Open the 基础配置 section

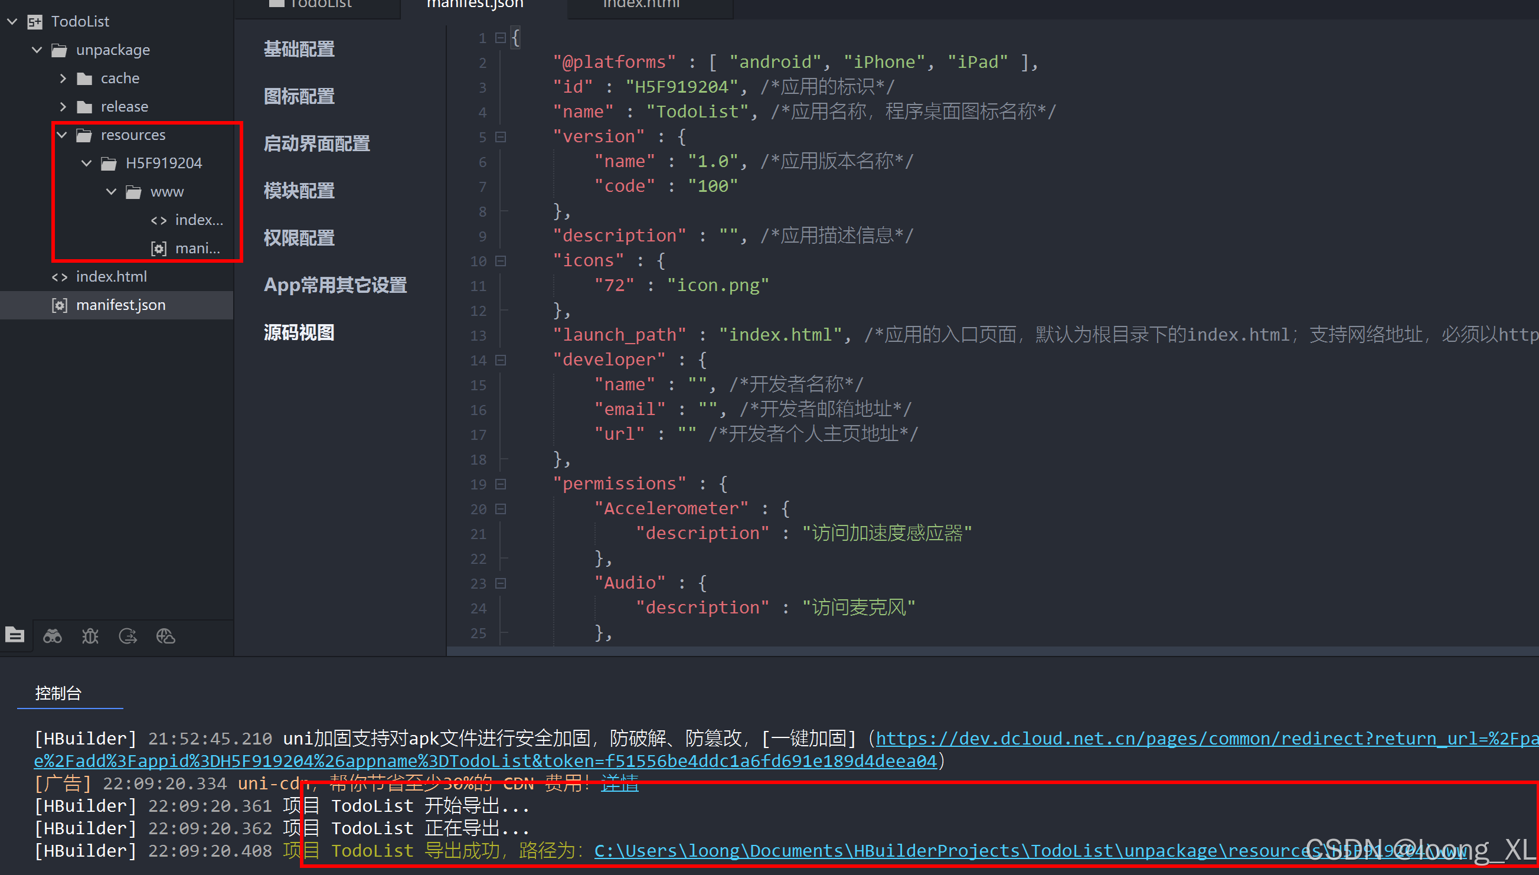[299, 48]
